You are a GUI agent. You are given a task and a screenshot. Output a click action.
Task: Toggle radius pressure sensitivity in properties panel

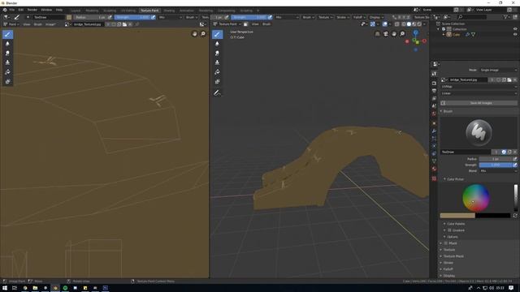click(x=514, y=159)
